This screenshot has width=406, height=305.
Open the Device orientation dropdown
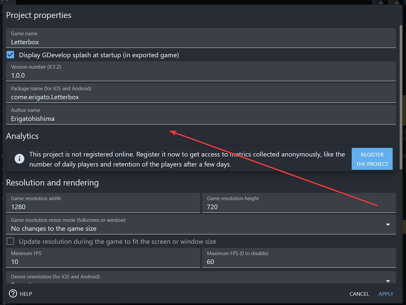click(x=198, y=279)
